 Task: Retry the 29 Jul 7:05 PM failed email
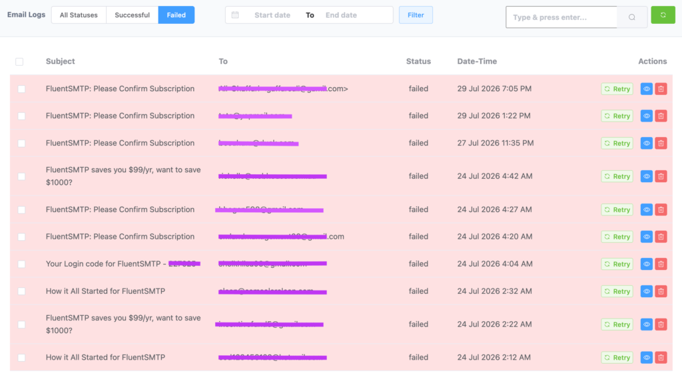coord(617,89)
